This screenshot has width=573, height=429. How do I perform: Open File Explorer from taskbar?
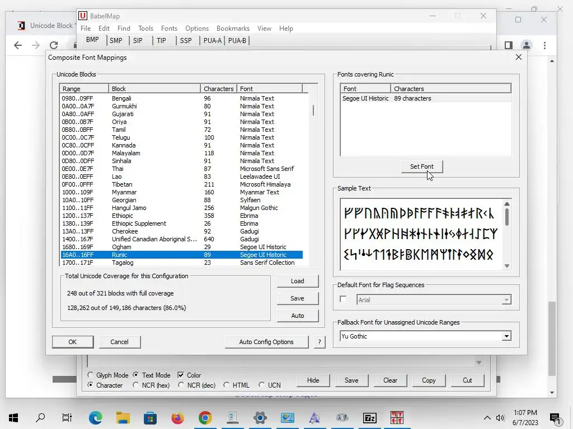tap(123, 418)
